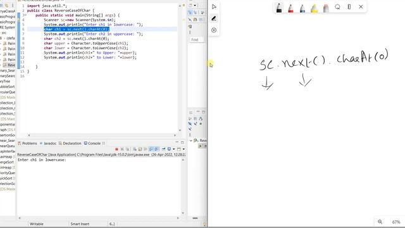Image resolution: width=405 pixels, height=228 pixels.
Task: Click the 'Scanner sc=new Scanner(System.in);' line
Action: 80,20
